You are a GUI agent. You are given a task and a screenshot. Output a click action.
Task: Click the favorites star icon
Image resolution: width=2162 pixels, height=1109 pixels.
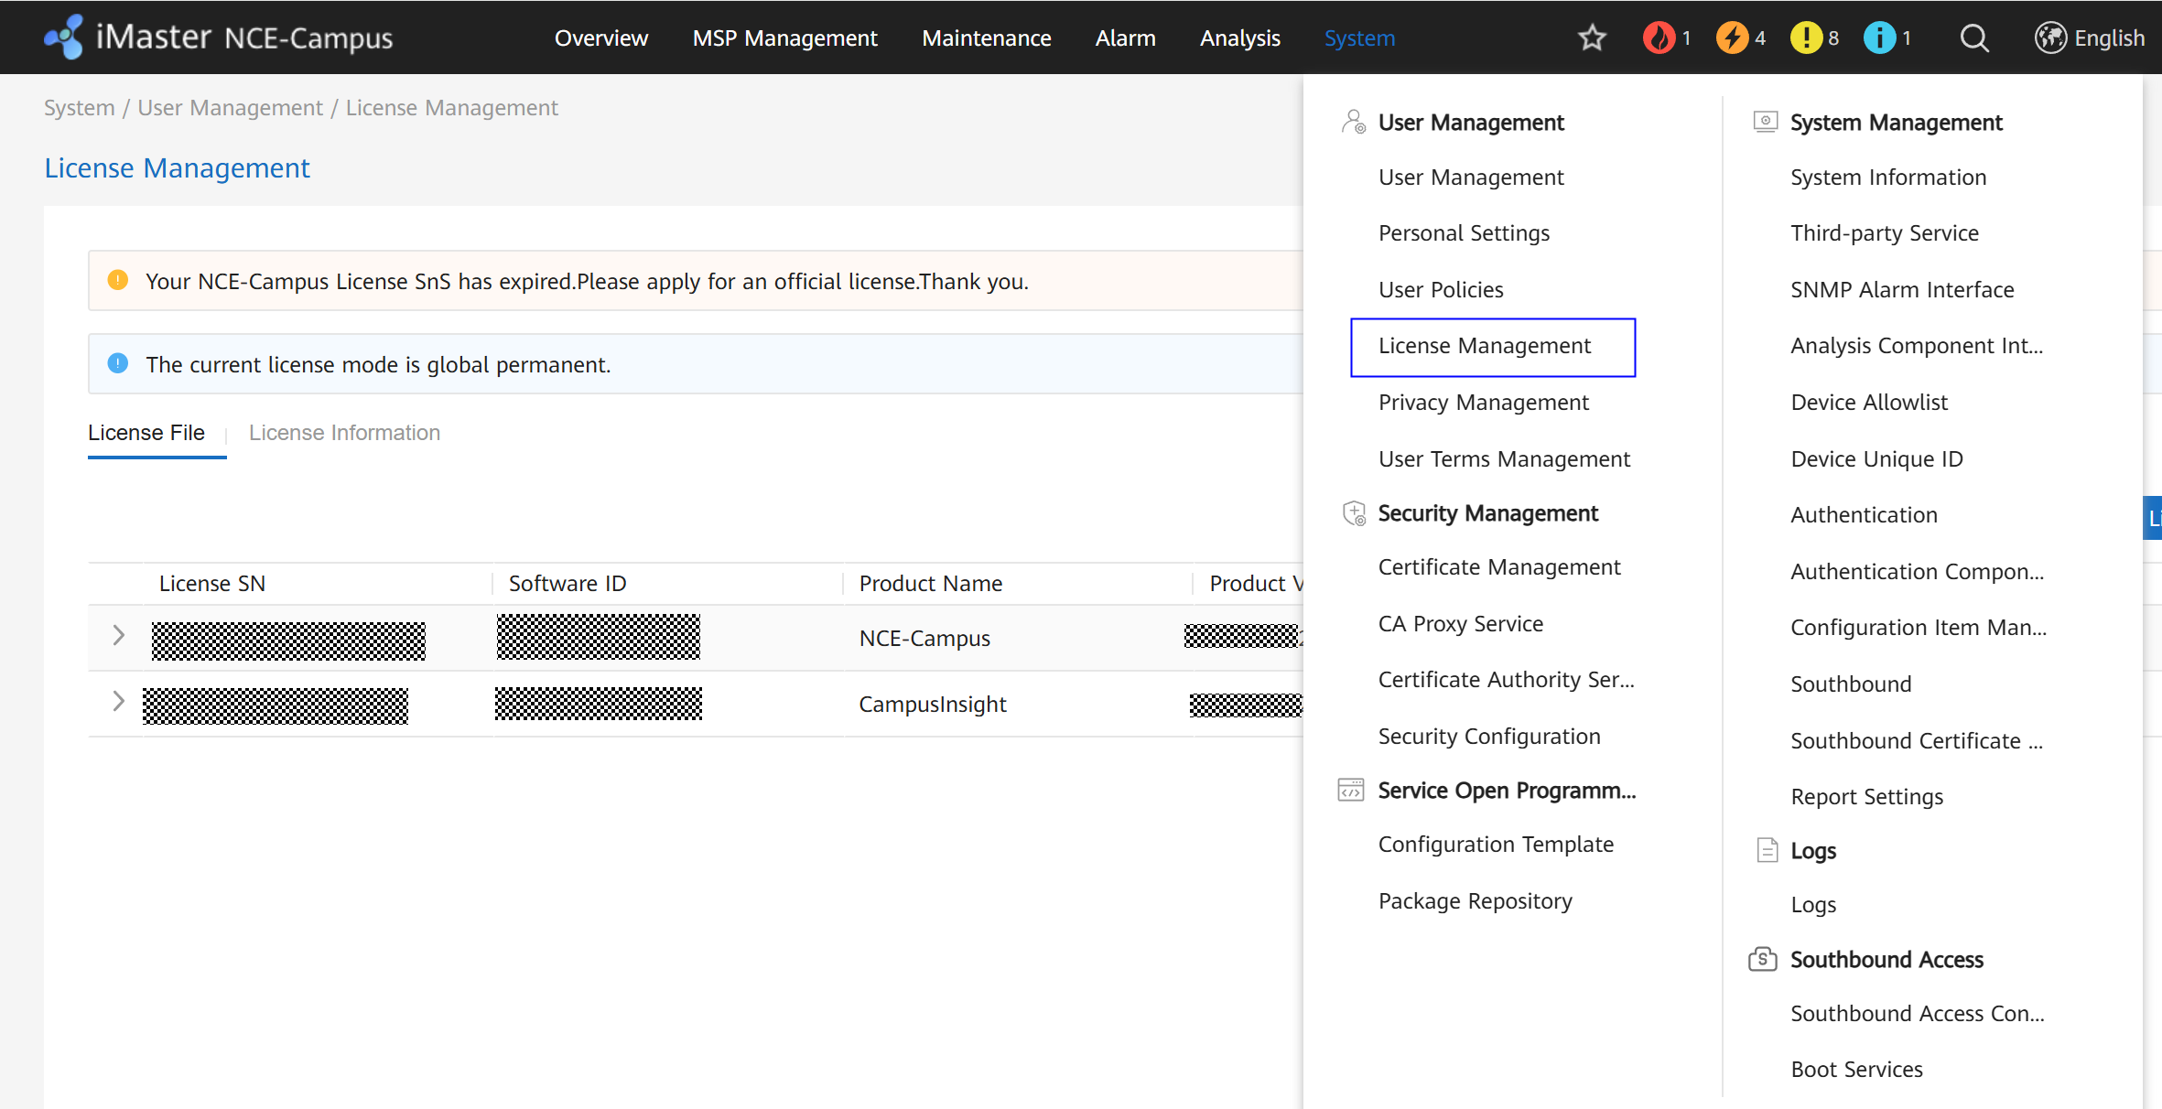click(x=1592, y=38)
